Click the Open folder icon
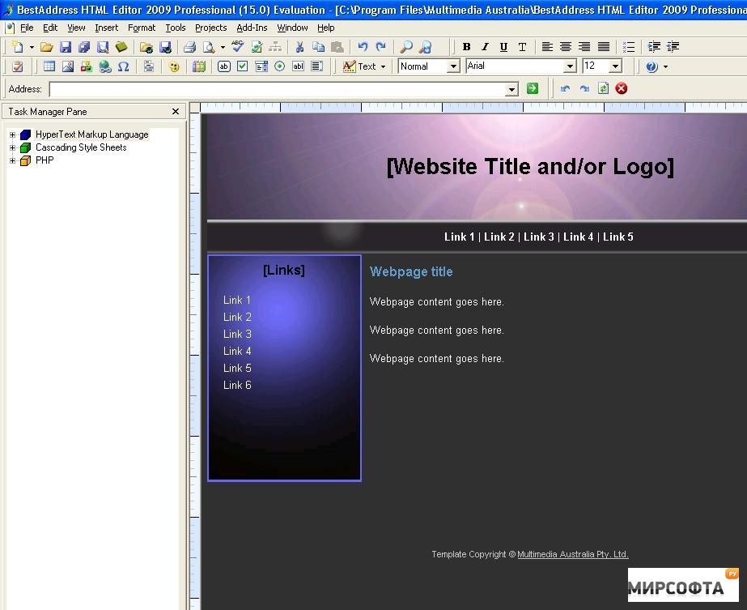Screen dimensions: 747x610 (x=46, y=47)
